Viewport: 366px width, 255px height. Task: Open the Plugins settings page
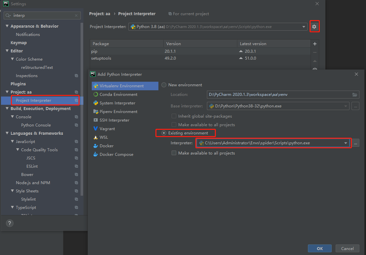point(18,84)
